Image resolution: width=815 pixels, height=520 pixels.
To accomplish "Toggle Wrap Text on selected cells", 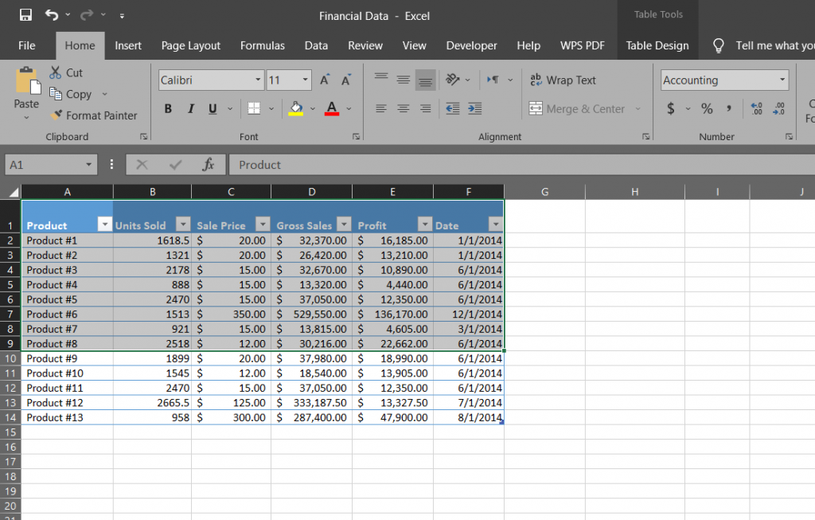I will click(x=563, y=80).
